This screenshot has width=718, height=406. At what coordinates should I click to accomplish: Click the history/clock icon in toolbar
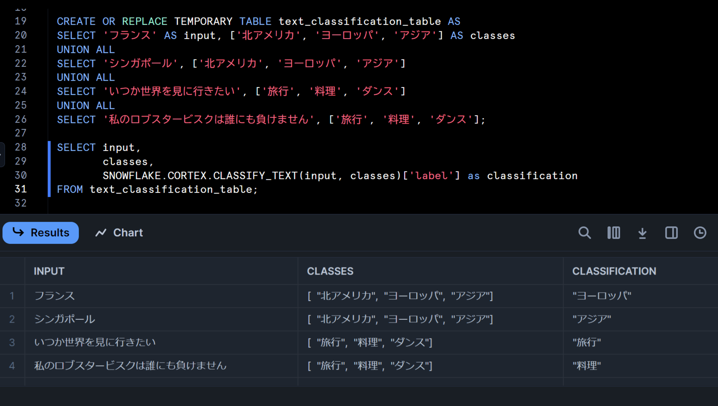[x=700, y=232]
